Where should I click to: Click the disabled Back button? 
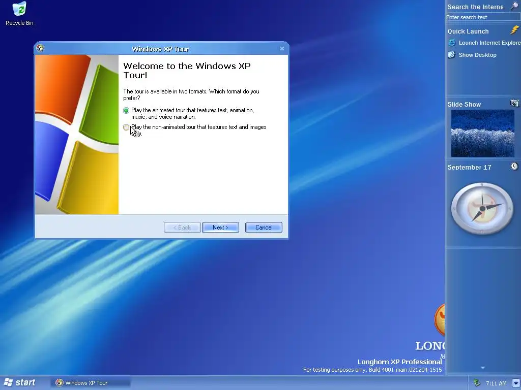[x=182, y=227]
